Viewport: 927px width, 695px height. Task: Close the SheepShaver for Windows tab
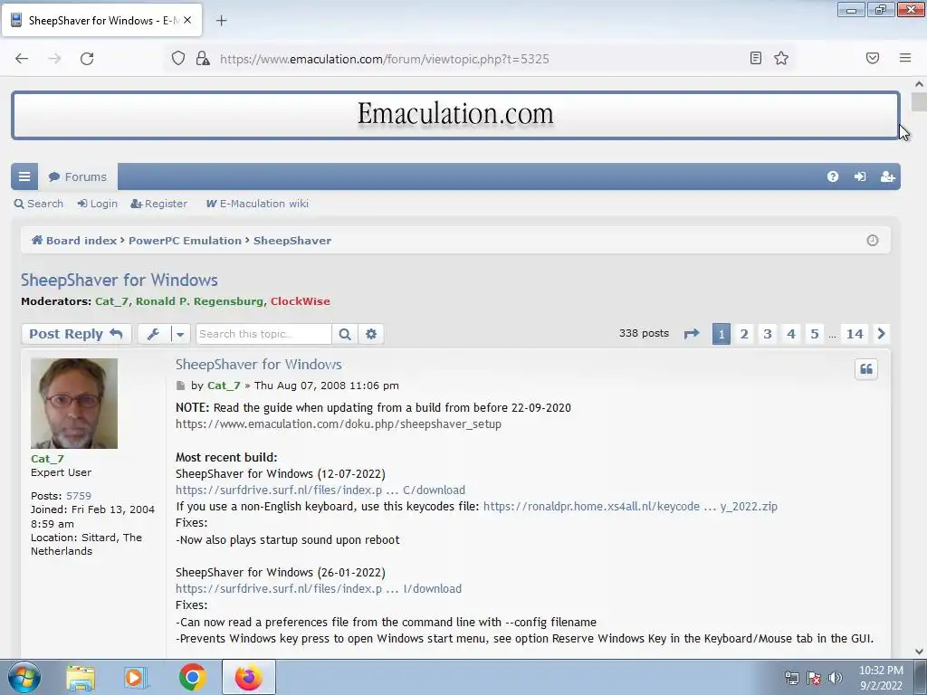[187, 20]
